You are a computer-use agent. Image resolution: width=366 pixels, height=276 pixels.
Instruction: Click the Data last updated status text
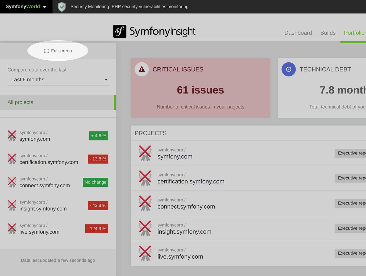[x=58, y=260]
